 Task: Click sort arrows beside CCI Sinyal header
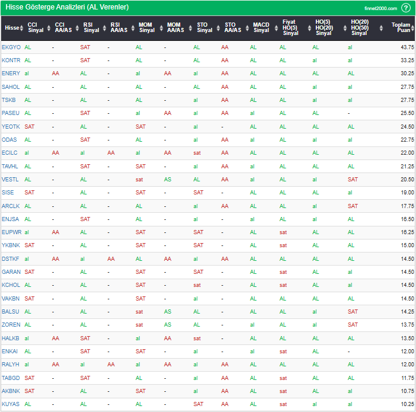tap(49, 28)
